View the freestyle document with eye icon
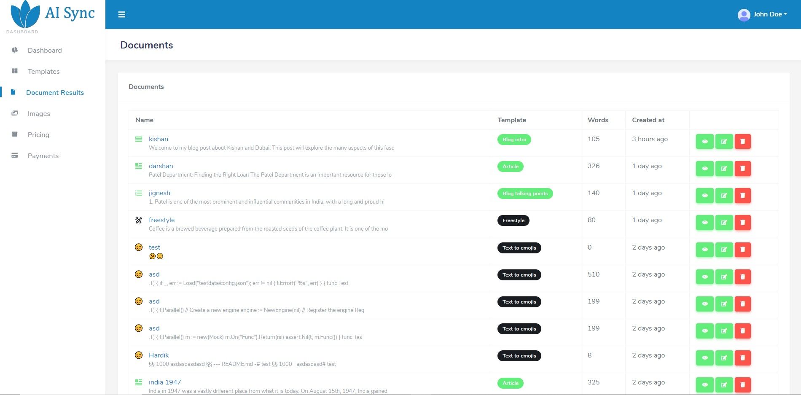 pyautogui.click(x=704, y=223)
